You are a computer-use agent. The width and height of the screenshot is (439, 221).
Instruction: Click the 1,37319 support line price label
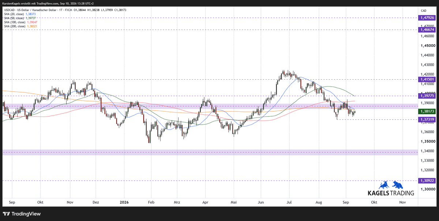427,119
